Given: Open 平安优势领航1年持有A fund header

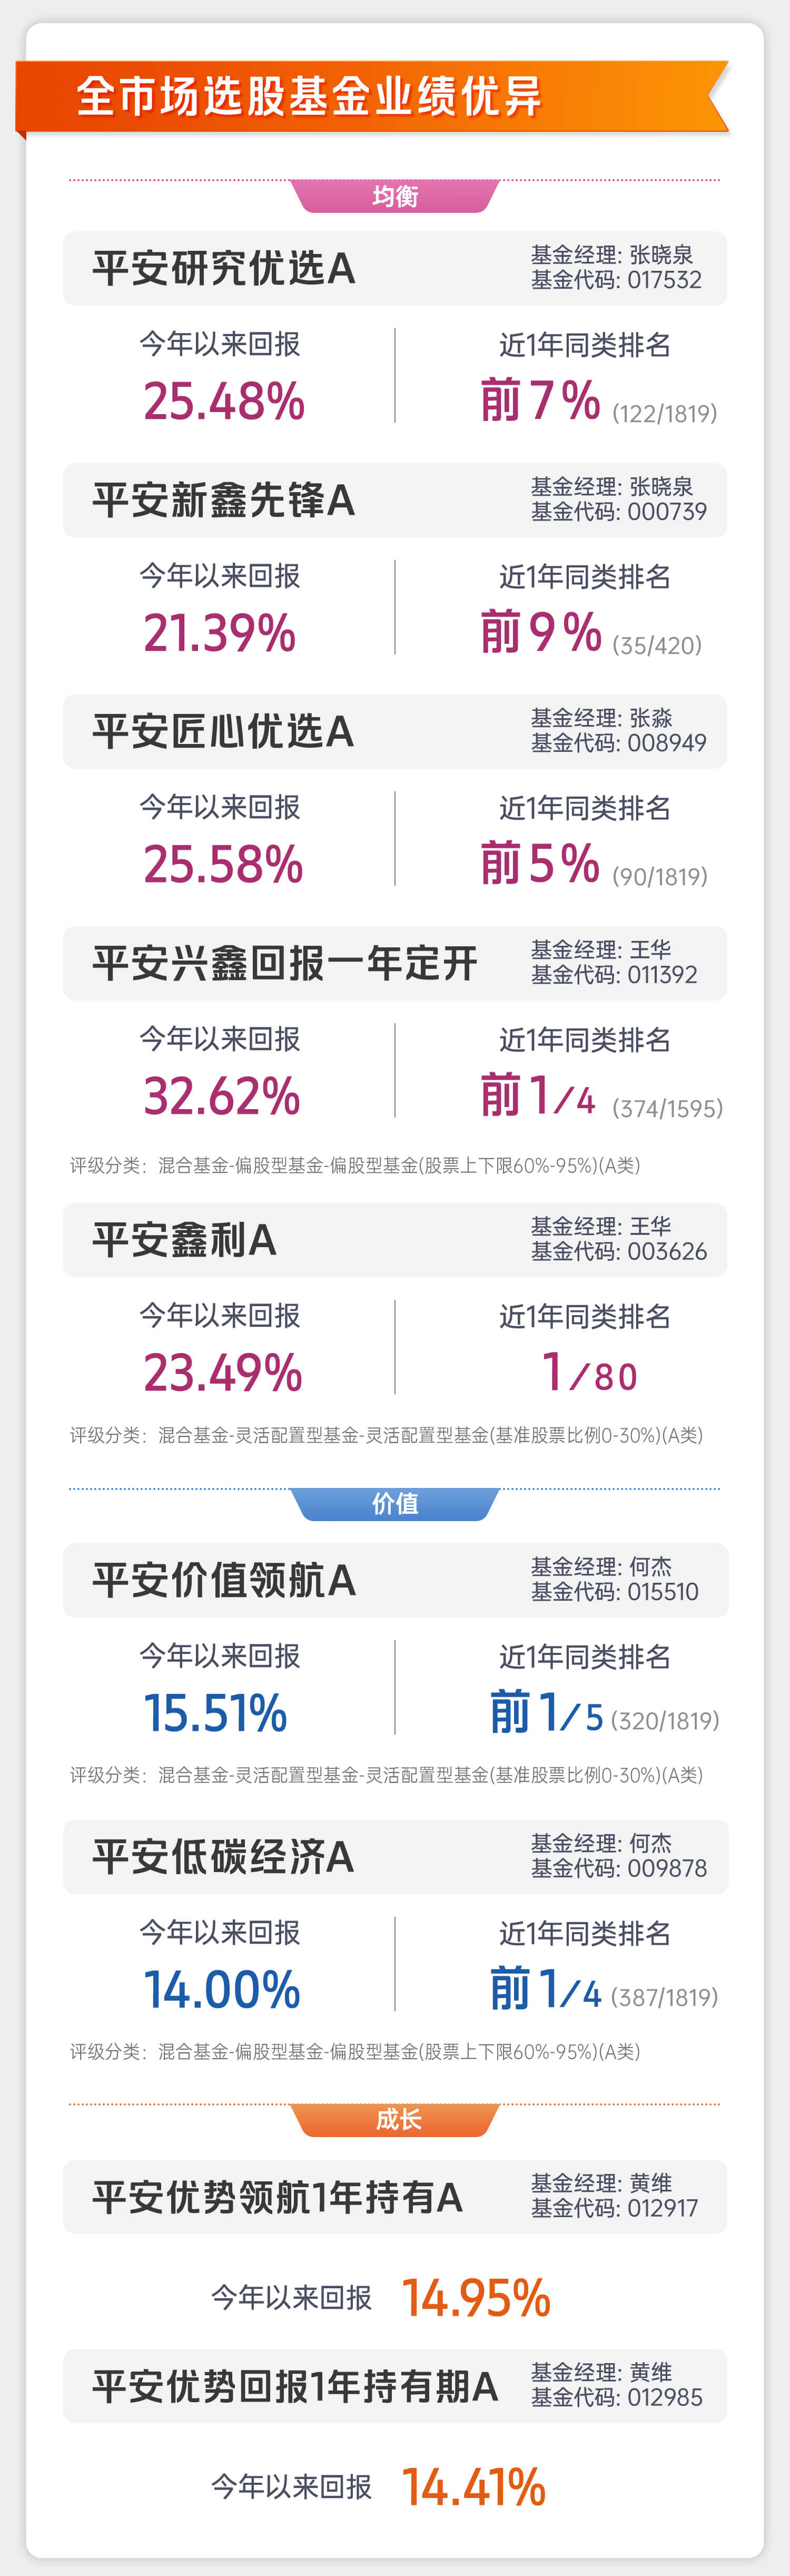Looking at the screenshot, I should point(395,2197).
